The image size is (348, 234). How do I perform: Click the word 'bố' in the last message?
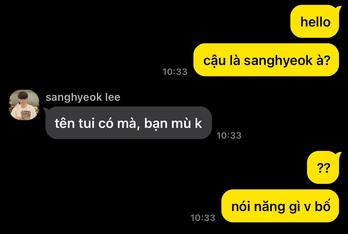322,205
